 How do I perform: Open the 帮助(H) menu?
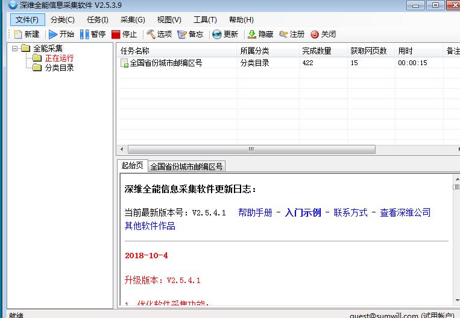pos(241,20)
